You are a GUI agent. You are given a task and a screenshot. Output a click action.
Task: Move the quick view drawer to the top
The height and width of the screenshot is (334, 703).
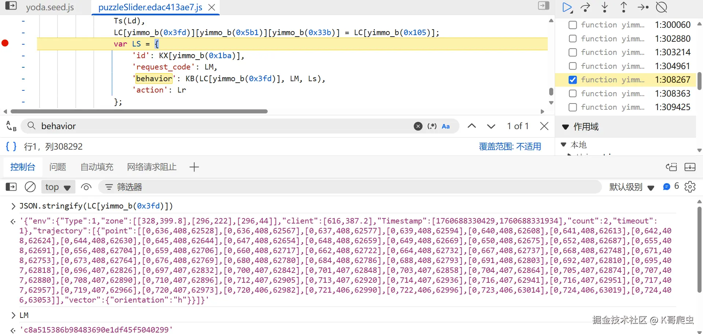point(672,167)
